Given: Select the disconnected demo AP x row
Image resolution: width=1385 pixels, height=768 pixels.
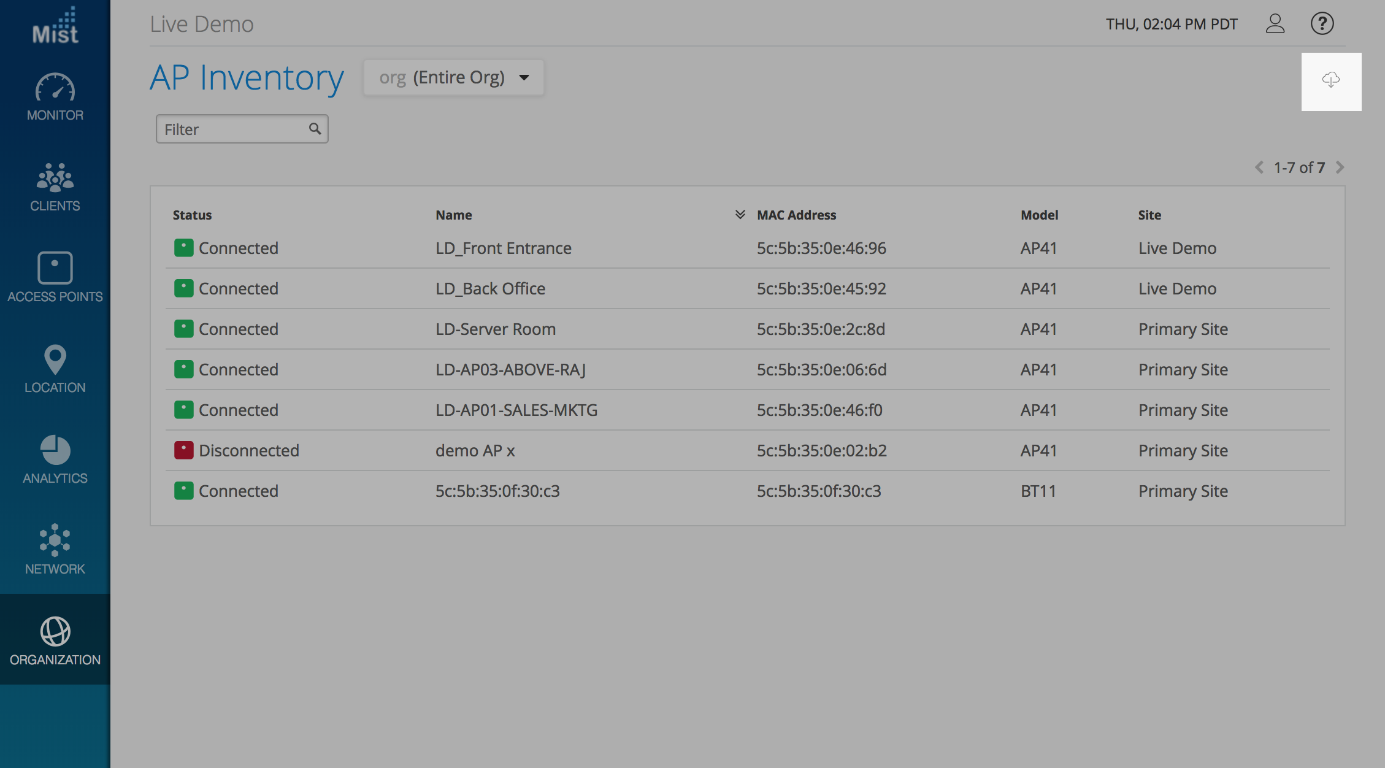Looking at the screenshot, I should coord(475,451).
